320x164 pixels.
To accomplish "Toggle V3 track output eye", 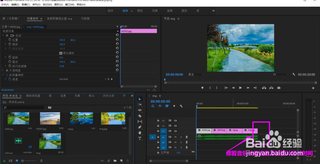I will click(175, 121).
